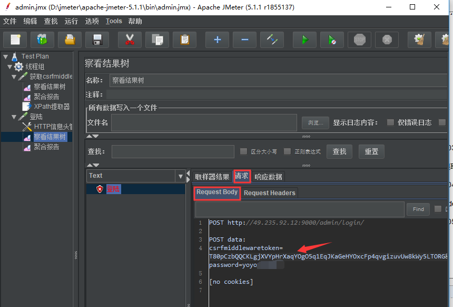Remove an element using the blue minus icon

click(x=244, y=39)
